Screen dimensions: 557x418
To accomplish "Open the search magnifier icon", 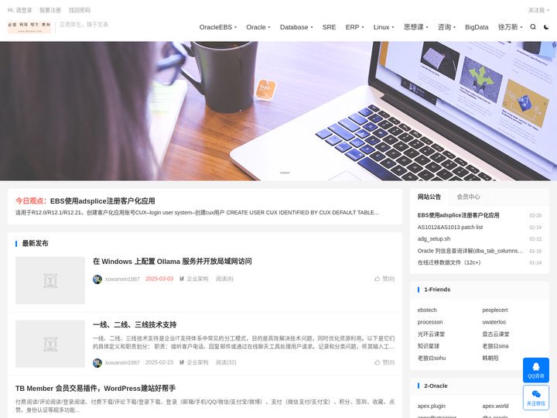I will pos(533,27).
